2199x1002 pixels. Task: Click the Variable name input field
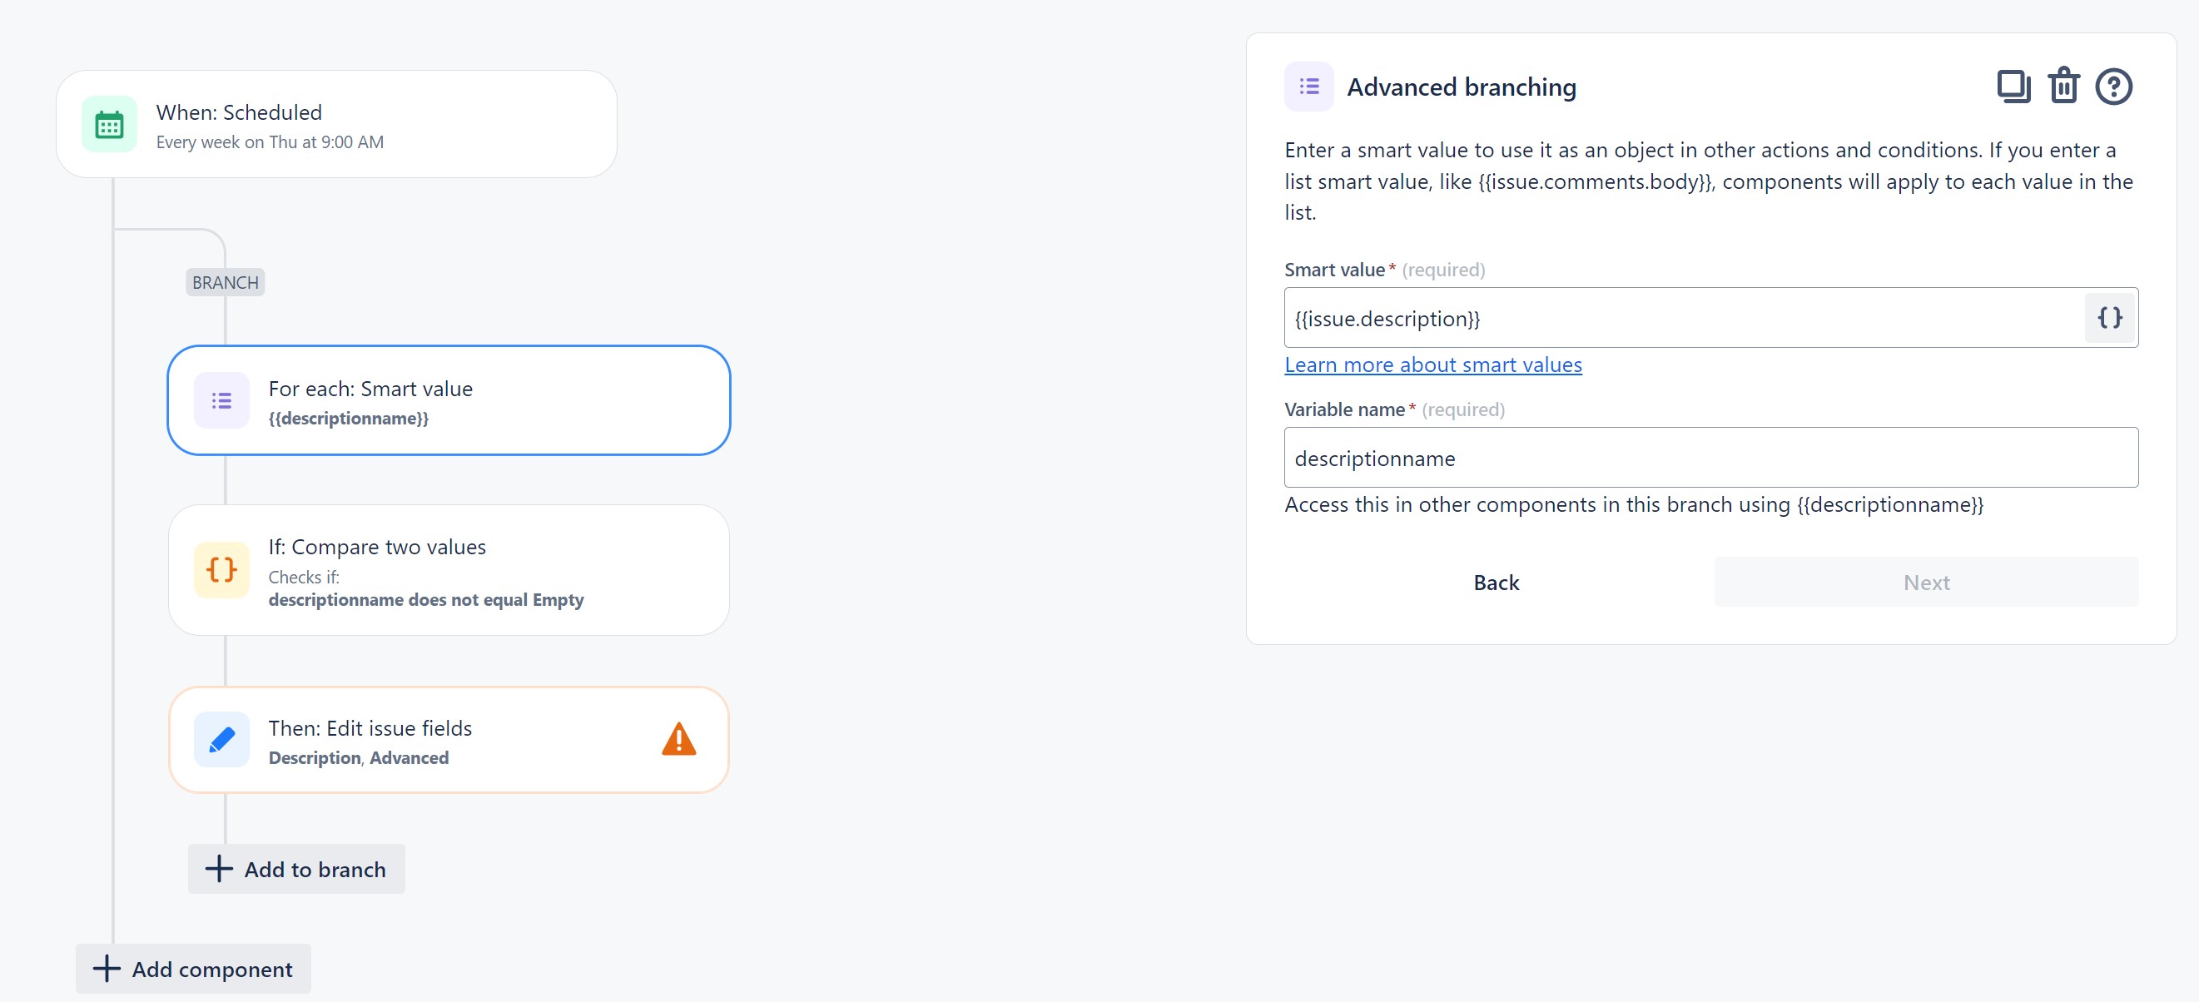coord(1711,458)
